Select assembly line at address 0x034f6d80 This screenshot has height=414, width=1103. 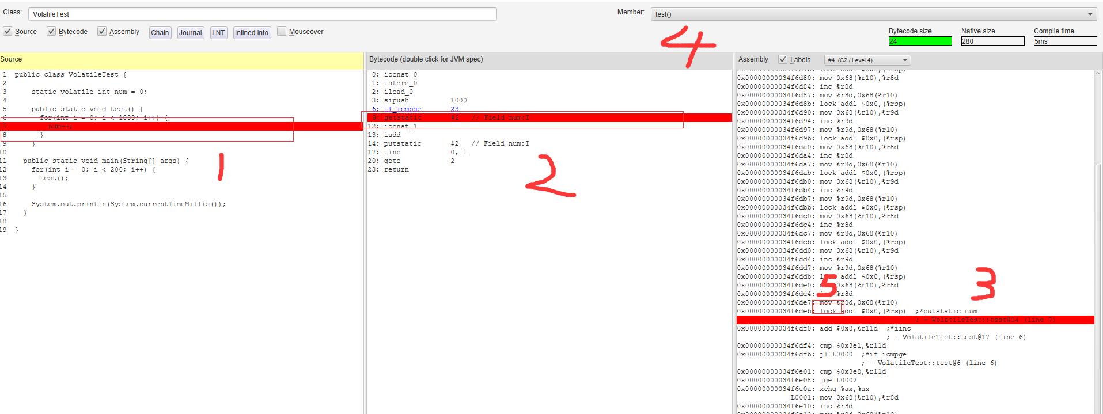point(818,78)
